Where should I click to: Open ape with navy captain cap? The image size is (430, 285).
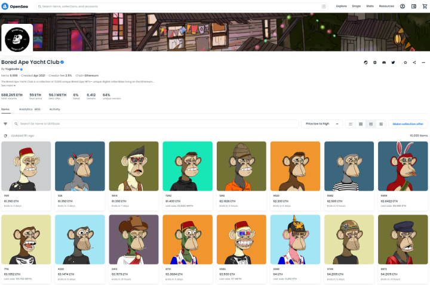click(403, 240)
